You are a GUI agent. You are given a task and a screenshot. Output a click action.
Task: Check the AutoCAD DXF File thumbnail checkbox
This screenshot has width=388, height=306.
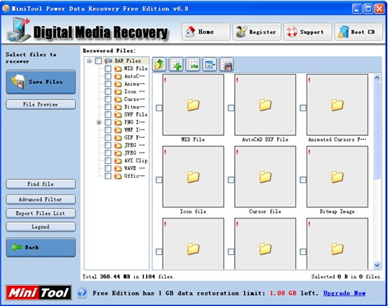[231, 108]
